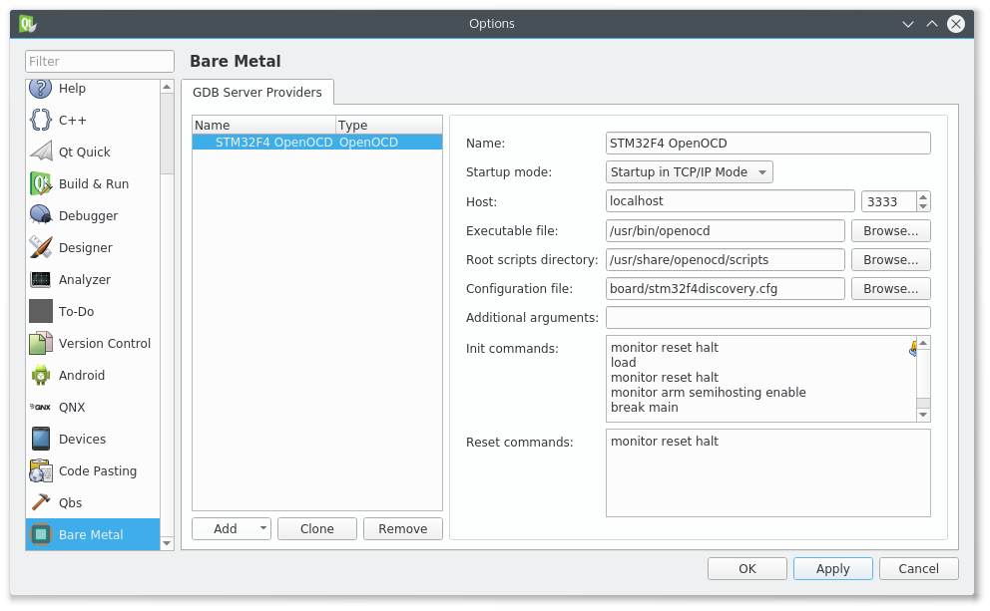Image resolution: width=990 pixels, height=611 pixels.
Task: Open the Analyzer monitor icon
Action: pos(40,279)
